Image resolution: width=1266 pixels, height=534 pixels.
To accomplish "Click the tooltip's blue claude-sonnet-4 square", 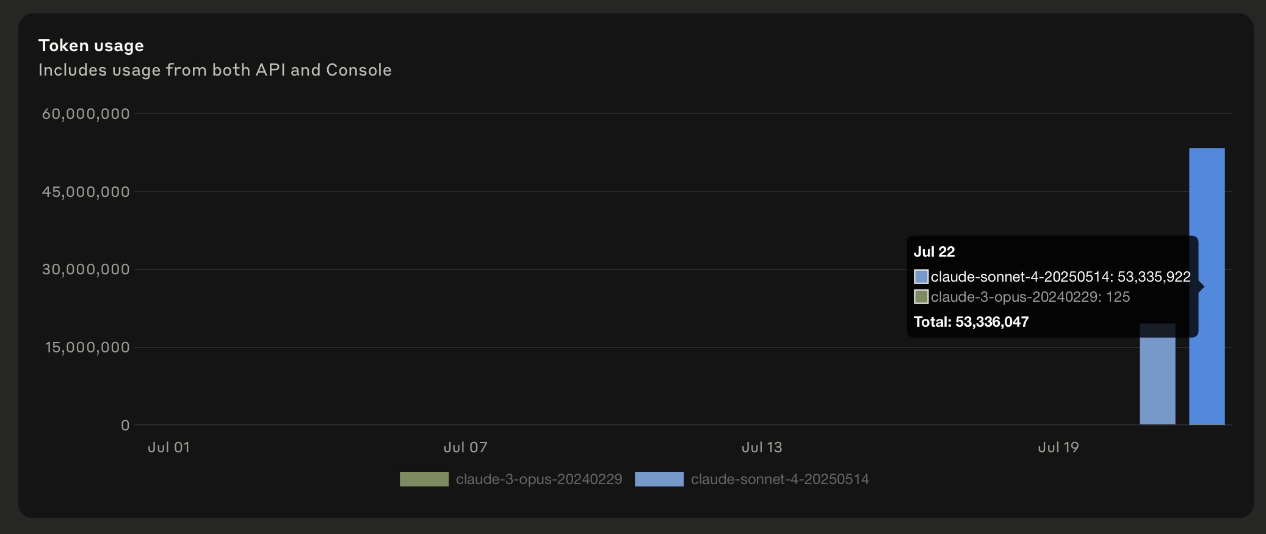I will tap(921, 277).
